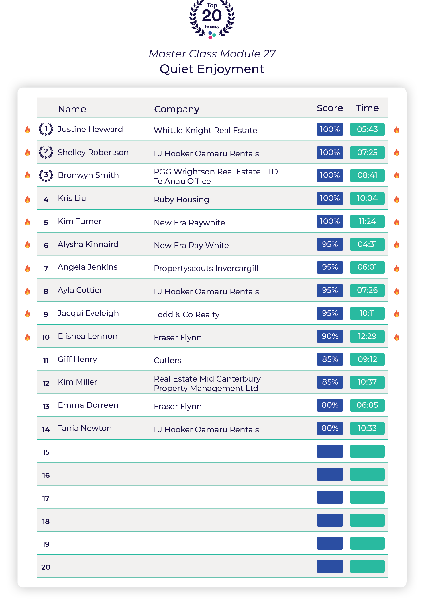Select the rank 2 laurel badge
Image resolution: width=424 pixels, height=599 pixels.
pos(46,152)
